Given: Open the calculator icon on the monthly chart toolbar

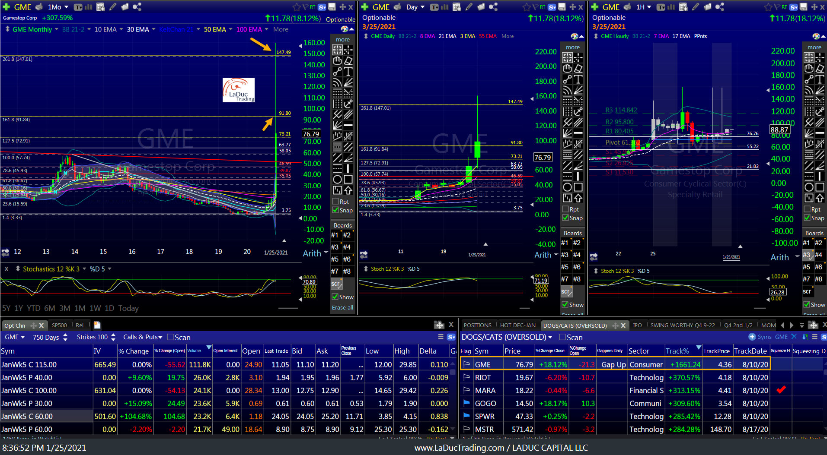Looking at the screenshot, I should (101, 7).
